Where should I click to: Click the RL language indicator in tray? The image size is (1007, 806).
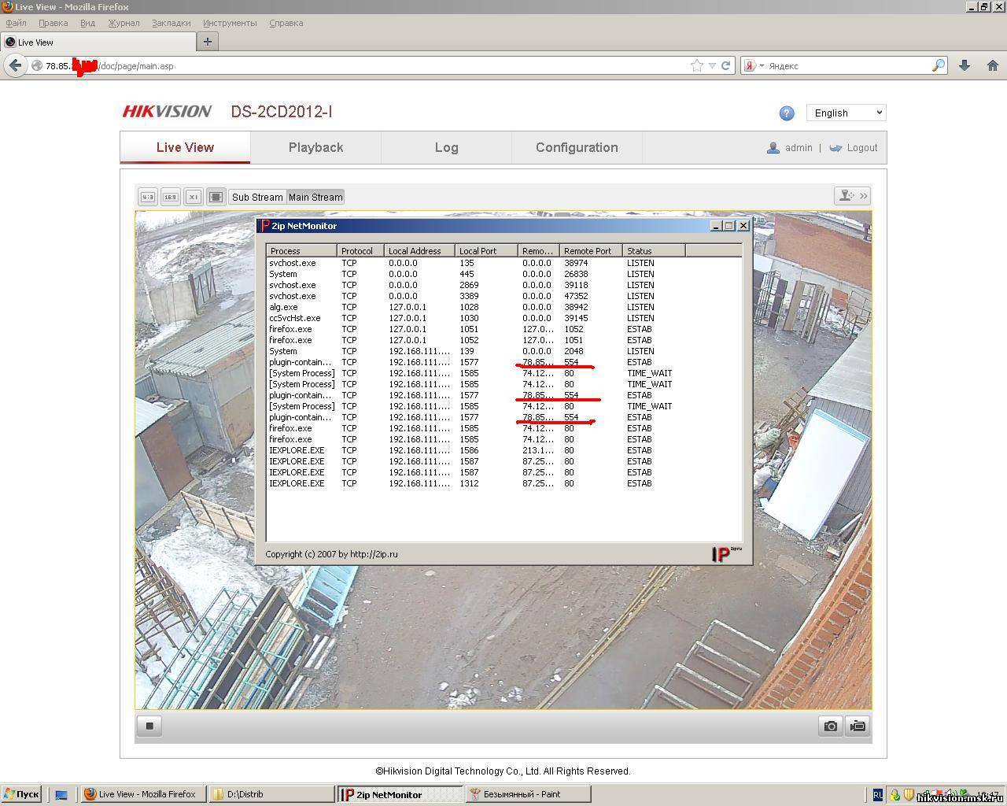[878, 795]
